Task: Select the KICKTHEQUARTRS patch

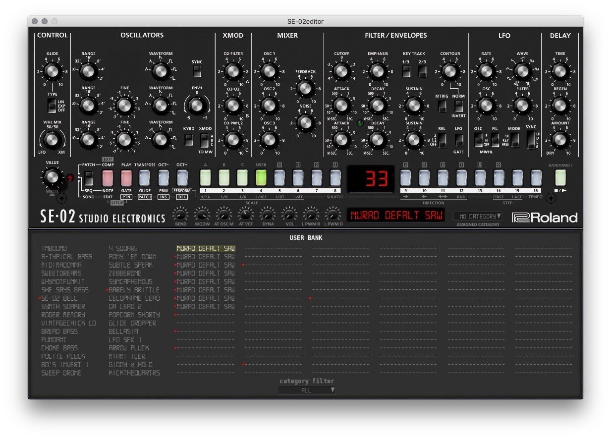Action: click(134, 373)
